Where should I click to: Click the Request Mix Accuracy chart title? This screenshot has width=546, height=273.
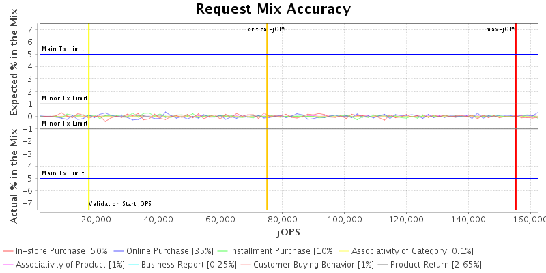coord(273,9)
